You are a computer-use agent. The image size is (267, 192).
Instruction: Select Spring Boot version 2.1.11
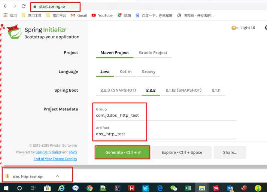pos(216,90)
